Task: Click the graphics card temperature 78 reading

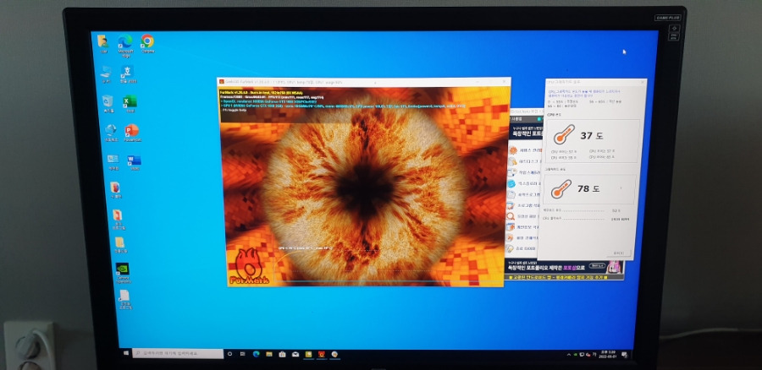Action: (588, 188)
